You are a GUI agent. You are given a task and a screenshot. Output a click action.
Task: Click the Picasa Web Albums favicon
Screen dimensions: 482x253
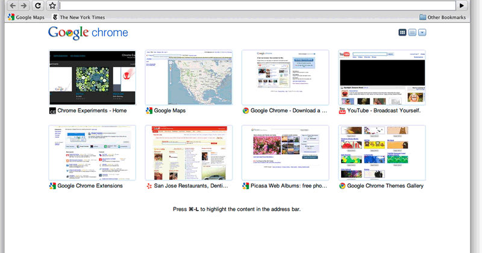point(246,186)
